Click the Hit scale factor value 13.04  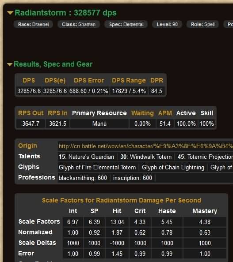click(x=117, y=222)
